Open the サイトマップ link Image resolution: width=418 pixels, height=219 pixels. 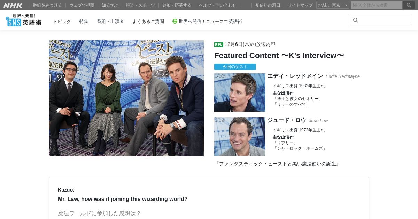[300, 5]
